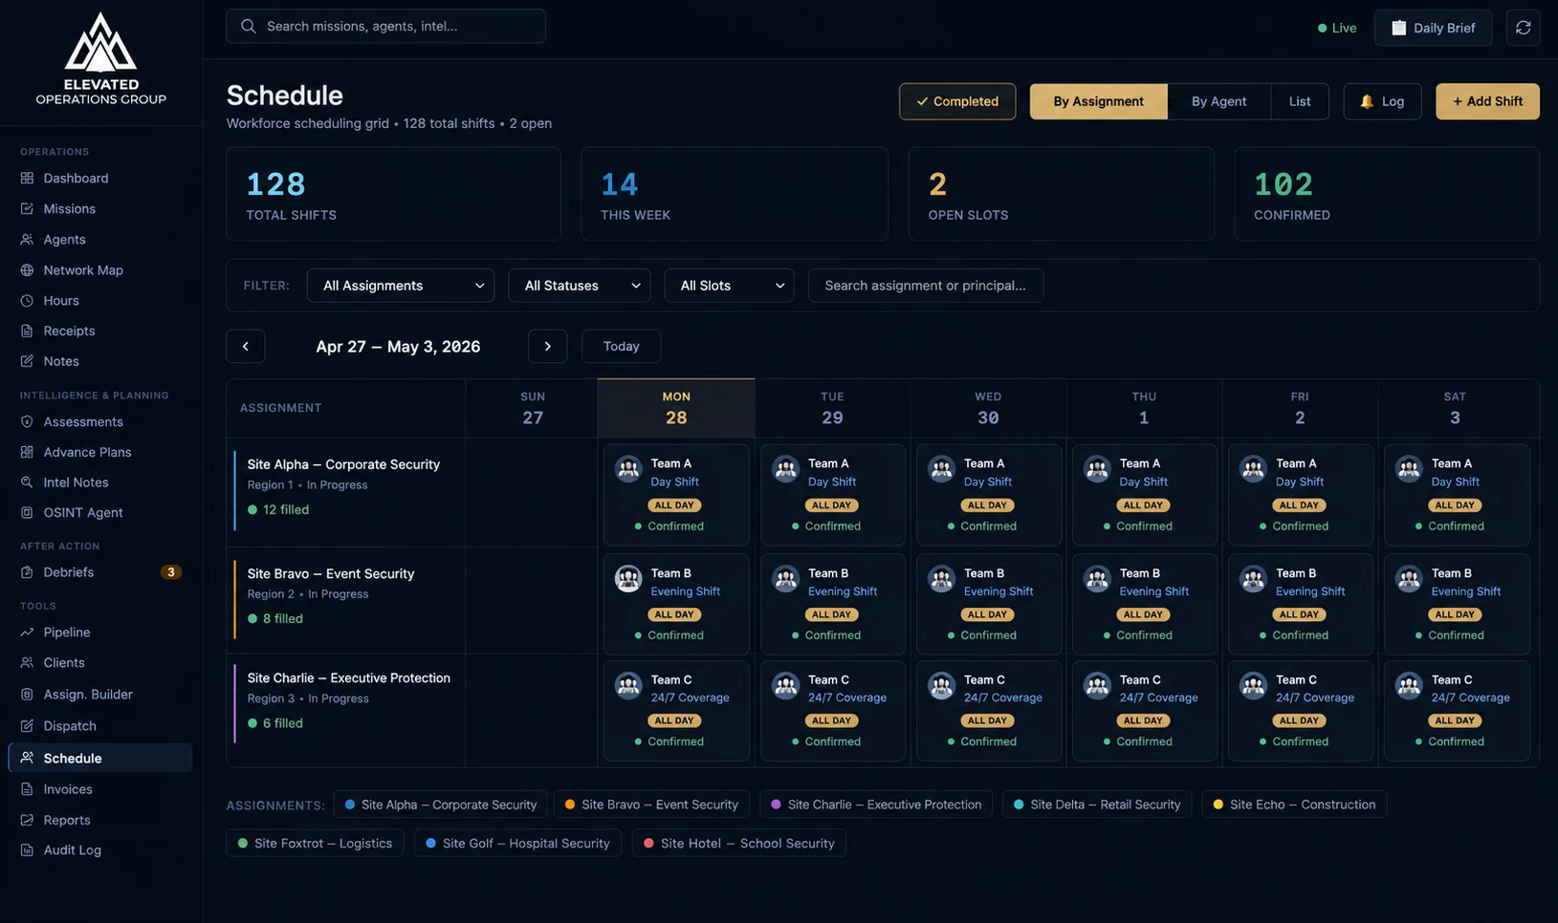This screenshot has width=1558, height=923.
Task: Switch to By Agent view
Action: pos(1218,101)
